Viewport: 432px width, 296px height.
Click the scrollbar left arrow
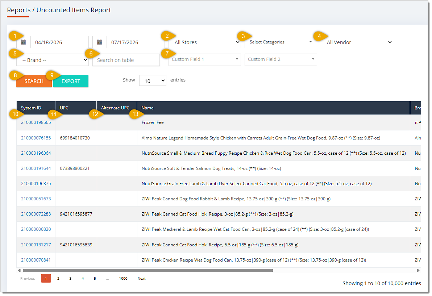coord(19,270)
